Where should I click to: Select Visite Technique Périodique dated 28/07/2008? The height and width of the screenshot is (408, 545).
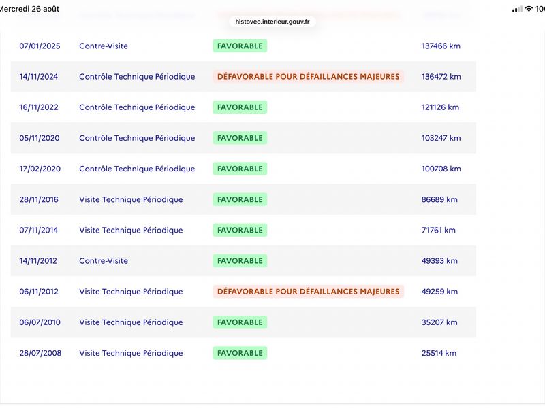click(131, 353)
